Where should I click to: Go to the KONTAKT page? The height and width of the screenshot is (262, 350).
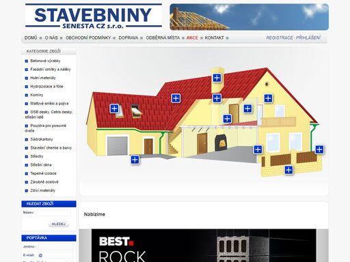coord(214,38)
